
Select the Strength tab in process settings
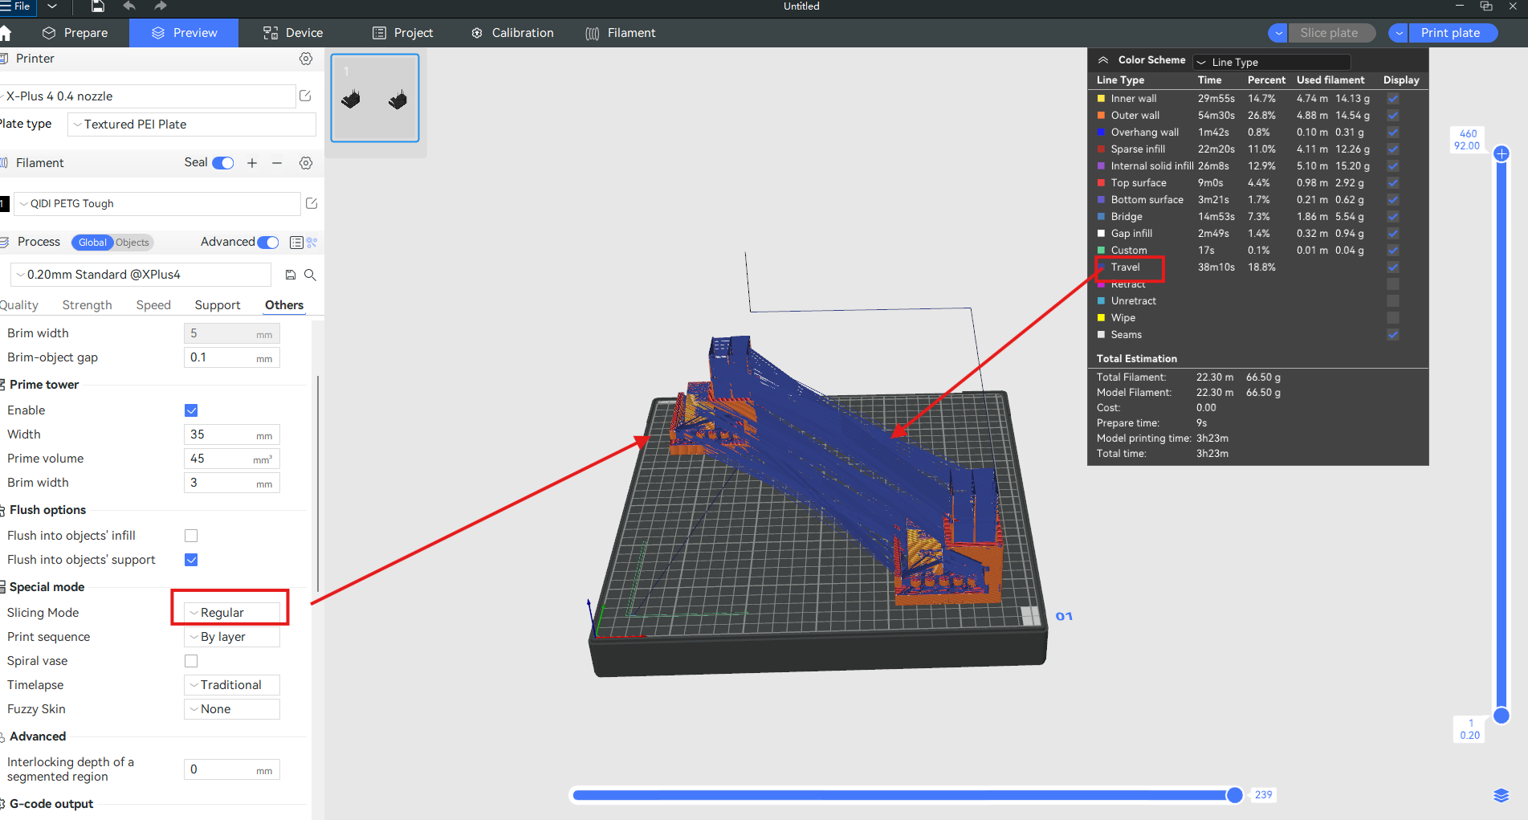[x=87, y=305]
